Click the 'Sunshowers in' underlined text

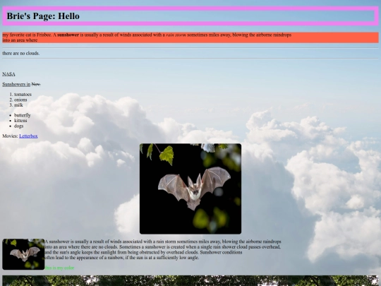(x=16, y=85)
